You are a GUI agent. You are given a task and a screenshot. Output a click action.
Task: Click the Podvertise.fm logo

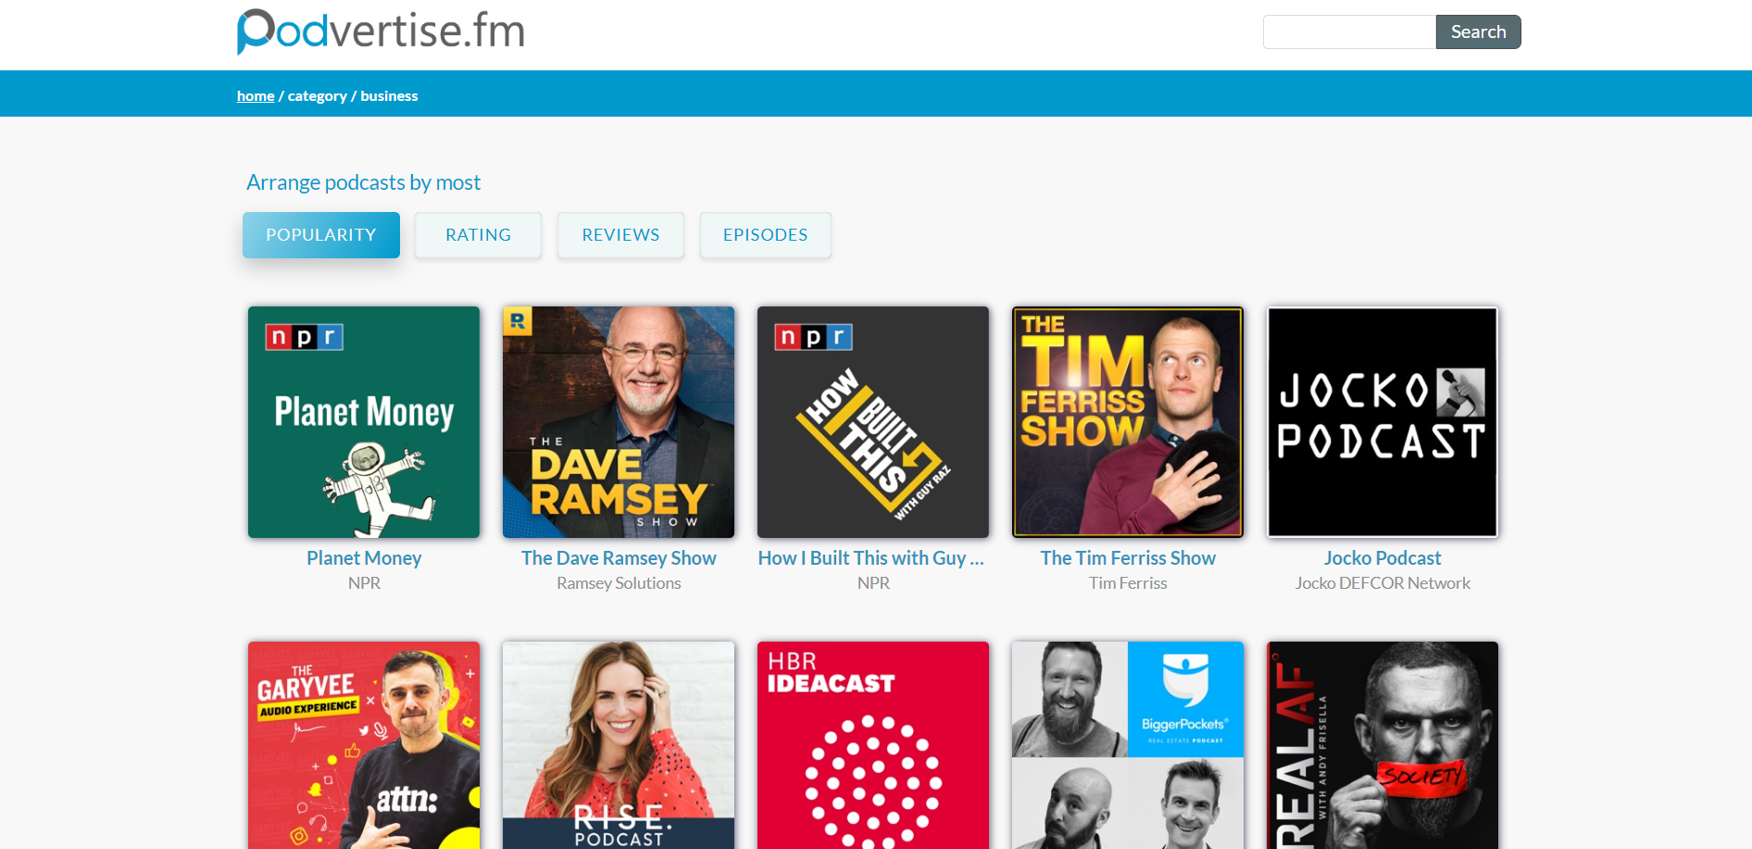point(381,31)
